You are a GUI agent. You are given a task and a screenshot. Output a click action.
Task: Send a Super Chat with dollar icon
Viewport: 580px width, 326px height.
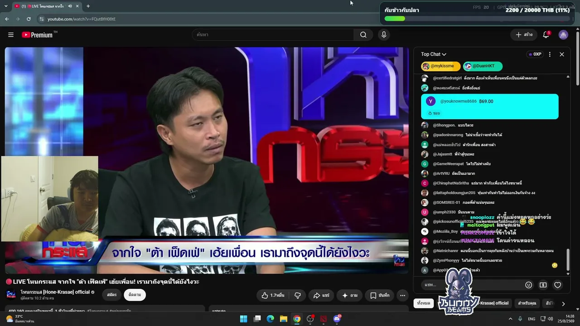point(543,285)
